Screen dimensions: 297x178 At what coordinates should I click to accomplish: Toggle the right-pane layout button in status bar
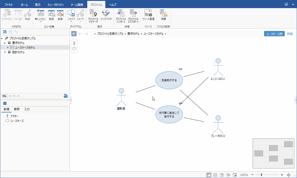click(x=222, y=175)
